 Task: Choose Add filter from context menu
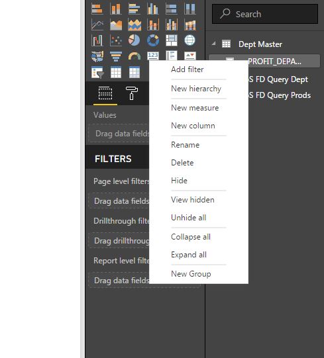tap(188, 69)
